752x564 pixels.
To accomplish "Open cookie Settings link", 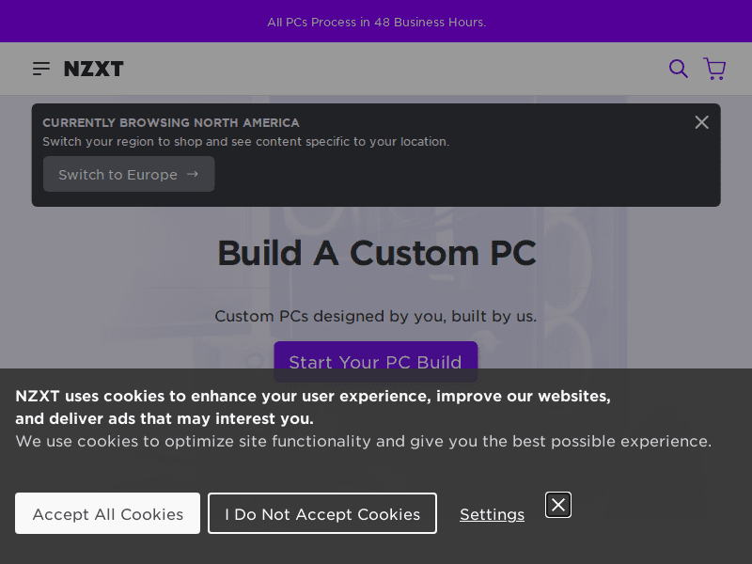I will tap(492, 514).
